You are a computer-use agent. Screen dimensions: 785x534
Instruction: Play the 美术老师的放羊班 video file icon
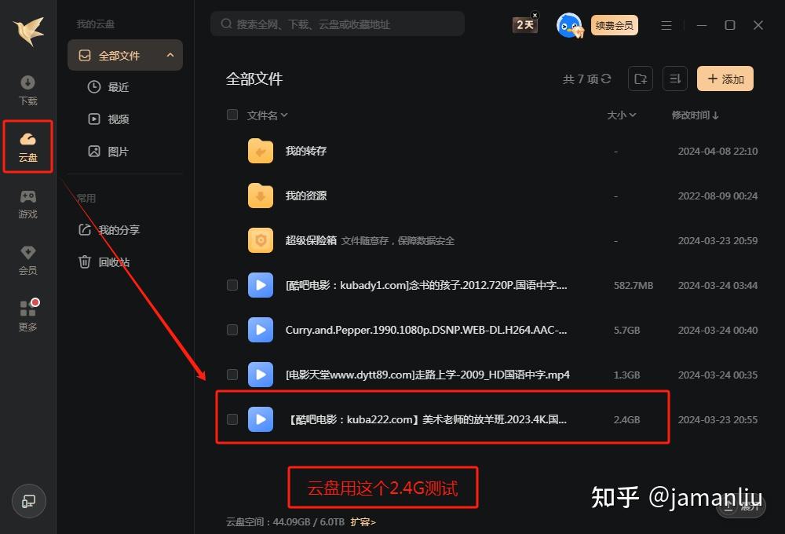click(x=261, y=419)
